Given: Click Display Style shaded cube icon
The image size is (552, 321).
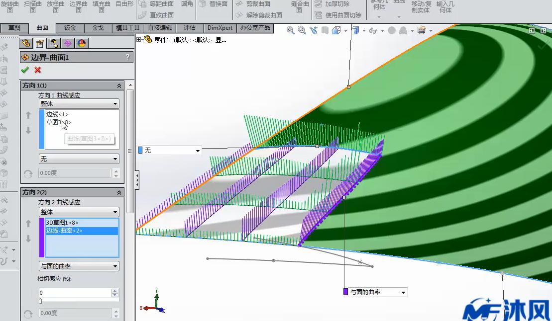Looking at the screenshot, I should 355,31.
